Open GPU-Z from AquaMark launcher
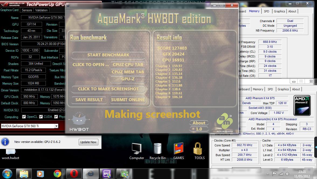317x179 pixels. [x=128, y=79]
